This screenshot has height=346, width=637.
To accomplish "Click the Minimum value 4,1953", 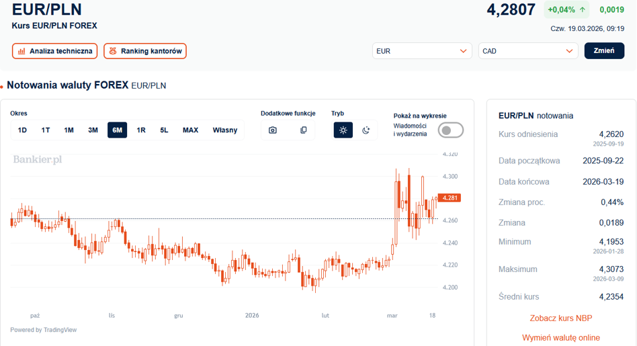I will tap(611, 242).
